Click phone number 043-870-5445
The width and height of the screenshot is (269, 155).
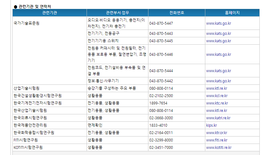click(161, 41)
